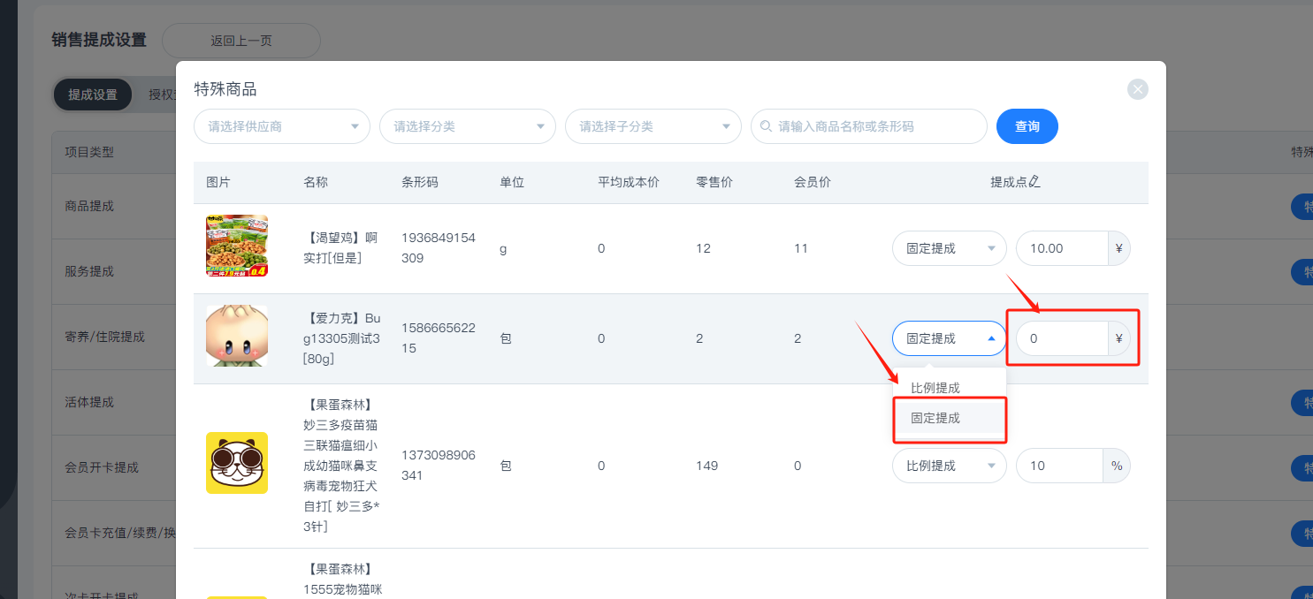Choose 固定提成 from the open dropdown list
Image resolution: width=1313 pixels, height=599 pixels.
click(x=950, y=418)
